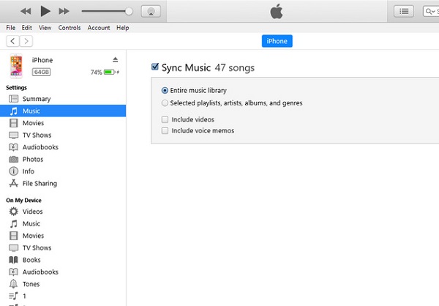Image resolution: width=439 pixels, height=306 pixels.
Task: Open Info in the sidebar
Action: tap(63, 171)
